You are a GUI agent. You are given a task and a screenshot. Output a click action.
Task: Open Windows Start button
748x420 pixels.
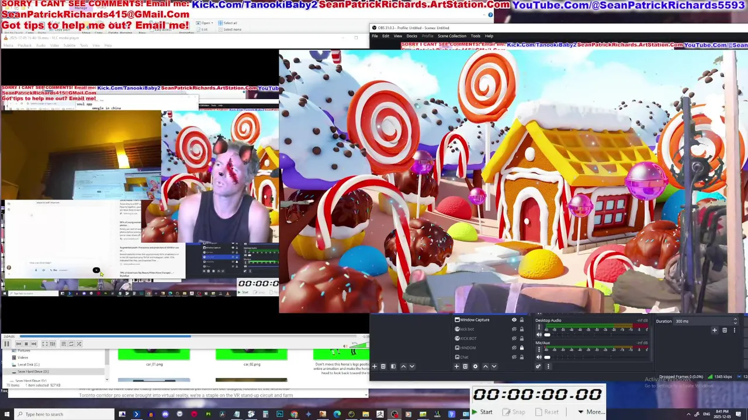(x=6, y=414)
